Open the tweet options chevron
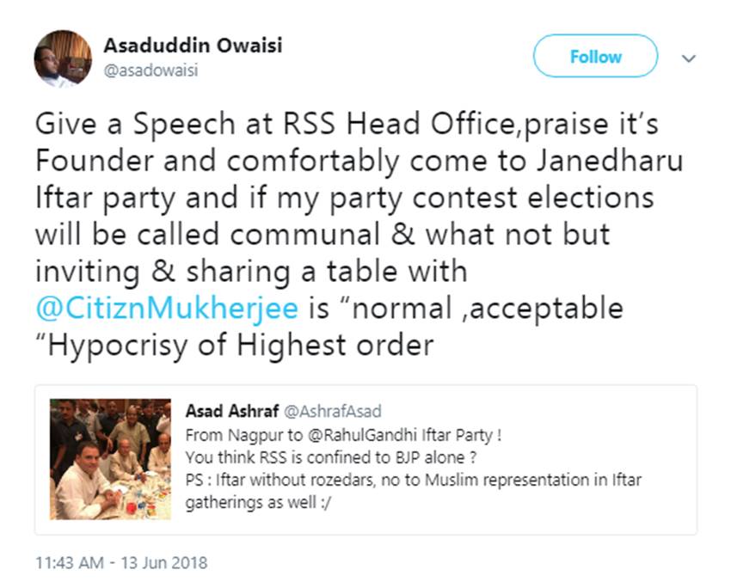Image resolution: width=731 pixels, height=582 pixels. 688,58
